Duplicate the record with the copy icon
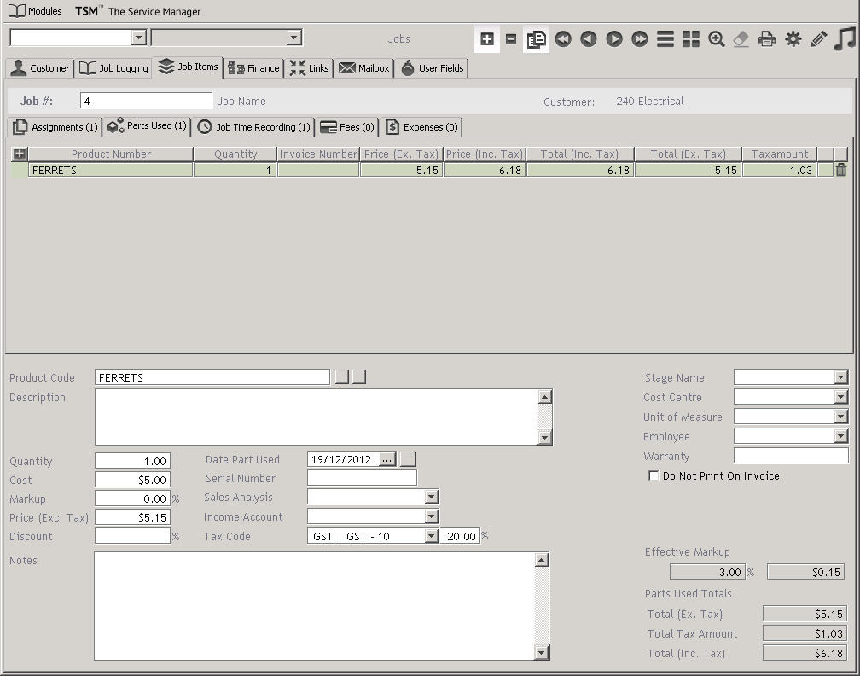The image size is (860, 676). coord(536,39)
